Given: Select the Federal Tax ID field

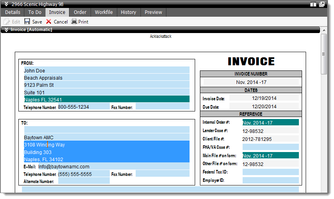Looking at the screenshot, I should (270, 172).
